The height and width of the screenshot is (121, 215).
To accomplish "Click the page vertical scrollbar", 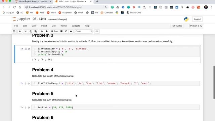I will (214, 82).
